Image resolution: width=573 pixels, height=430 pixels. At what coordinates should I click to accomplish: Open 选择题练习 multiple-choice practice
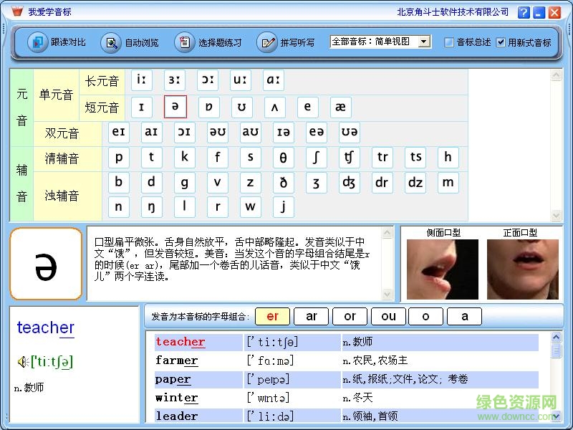coord(213,43)
